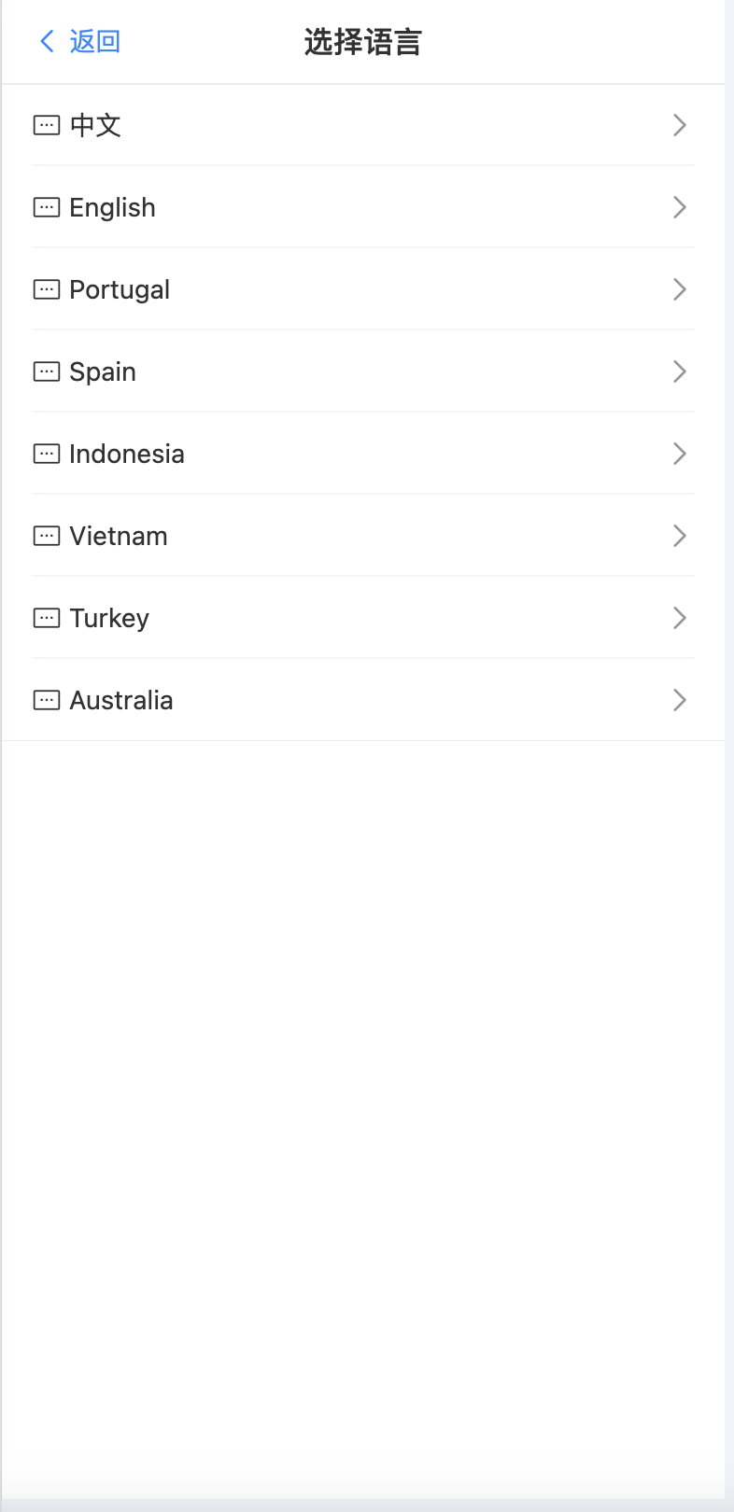This screenshot has width=734, height=1512.
Task: Click the icon beside Vietnam
Action: pos(47,536)
